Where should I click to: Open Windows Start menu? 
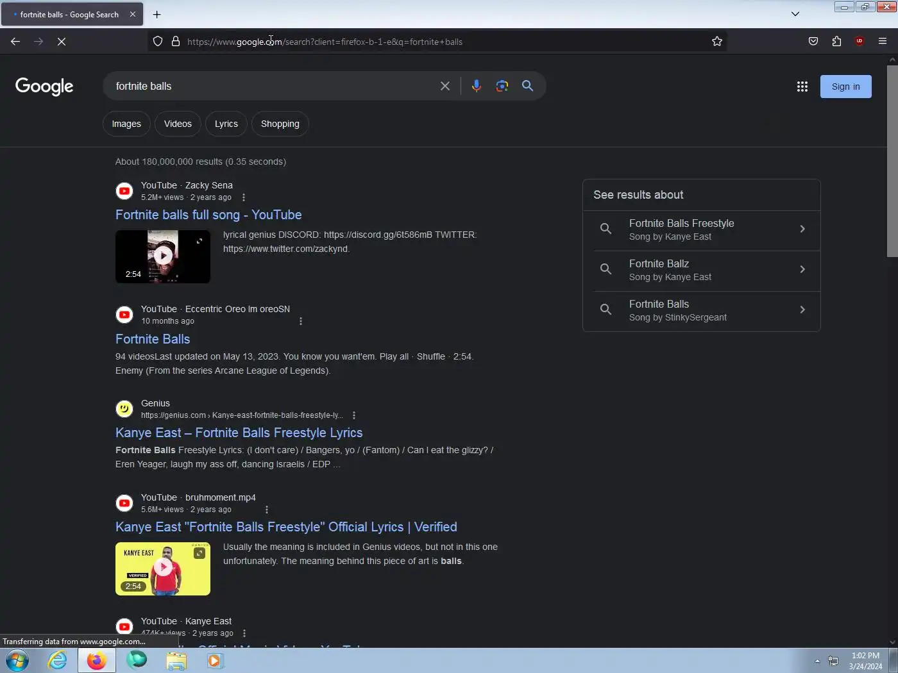(x=17, y=660)
